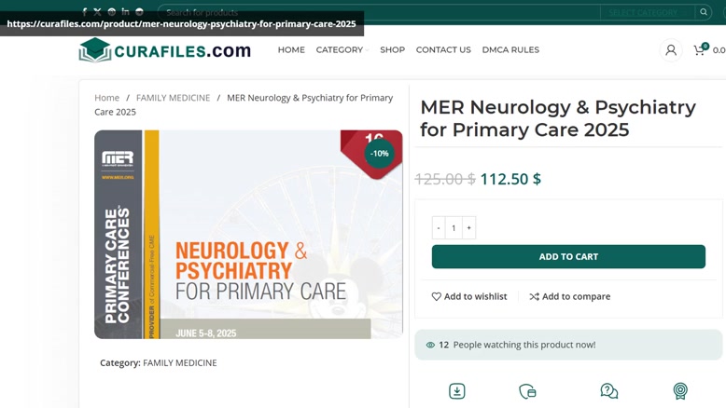Go to DMCA Rules page
Image resolution: width=726 pixels, height=408 pixels.
click(510, 50)
